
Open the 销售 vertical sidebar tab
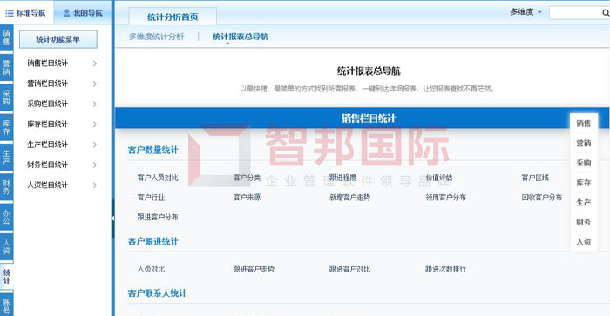pyautogui.click(x=7, y=37)
